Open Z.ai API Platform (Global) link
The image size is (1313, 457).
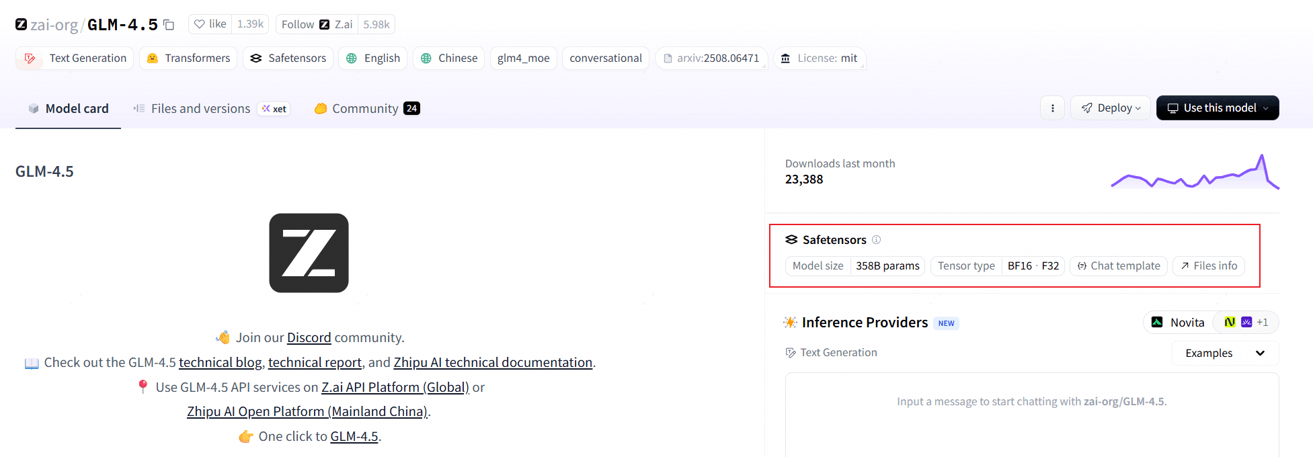(x=395, y=387)
